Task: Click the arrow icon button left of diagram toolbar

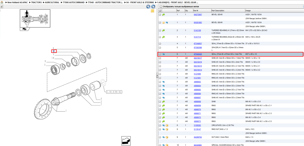Action: [2, 6]
